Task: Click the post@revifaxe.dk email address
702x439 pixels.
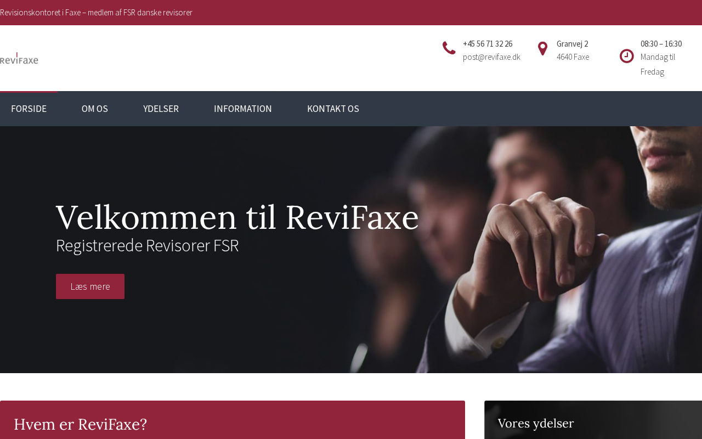Action: [491, 57]
